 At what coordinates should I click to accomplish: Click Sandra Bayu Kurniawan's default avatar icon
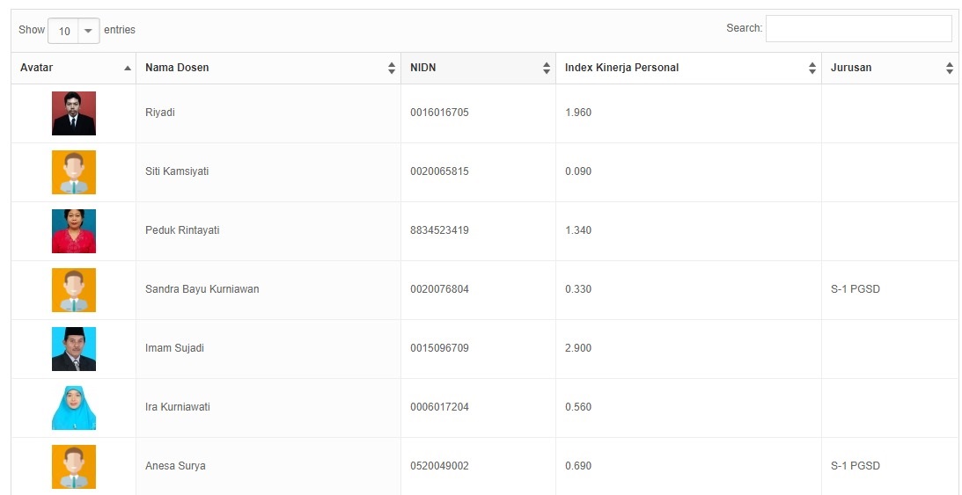point(74,290)
